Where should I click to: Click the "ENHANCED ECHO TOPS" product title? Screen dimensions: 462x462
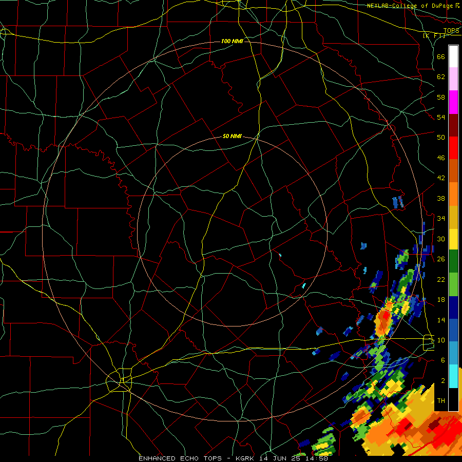(180, 458)
